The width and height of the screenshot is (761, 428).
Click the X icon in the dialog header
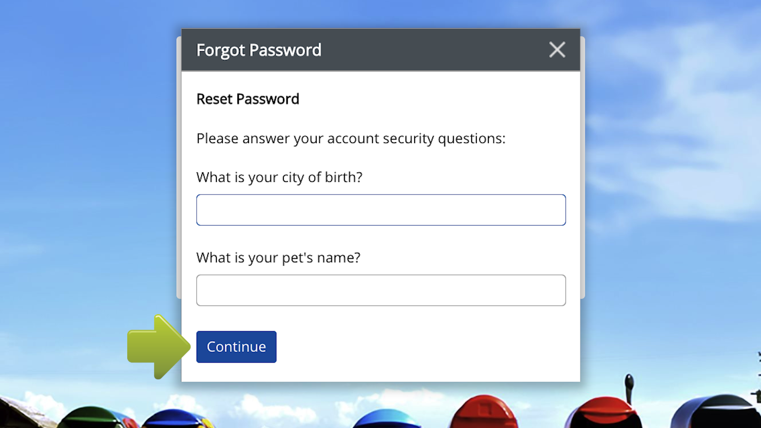pyautogui.click(x=557, y=50)
